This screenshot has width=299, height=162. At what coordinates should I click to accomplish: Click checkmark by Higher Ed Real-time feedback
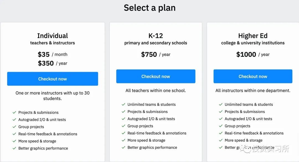click(x=221, y=133)
